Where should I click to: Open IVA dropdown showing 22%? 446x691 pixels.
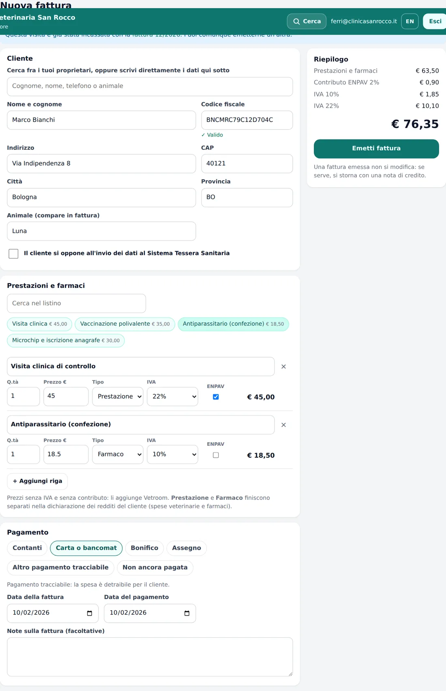click(x=172, y=396)
